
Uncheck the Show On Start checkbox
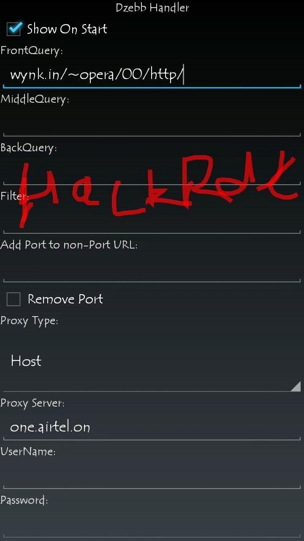(15, 29)
